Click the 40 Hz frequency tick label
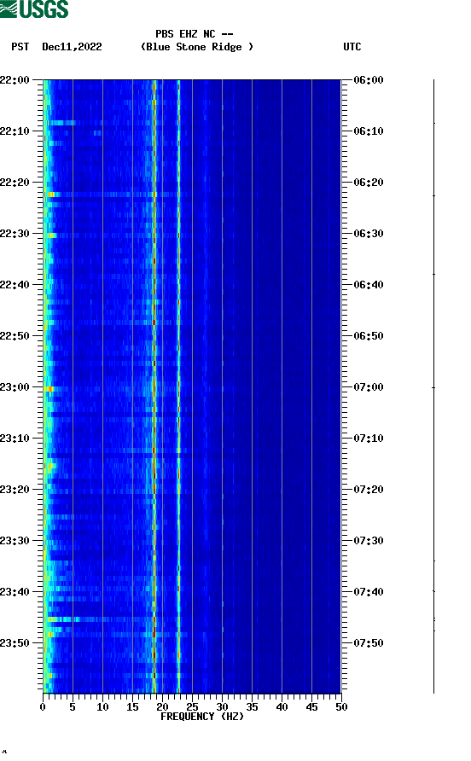The image size is (471, 761). coord(282,707)
